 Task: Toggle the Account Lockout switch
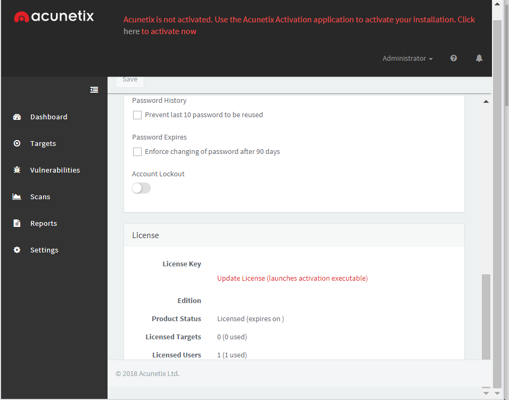click(141, 188)
